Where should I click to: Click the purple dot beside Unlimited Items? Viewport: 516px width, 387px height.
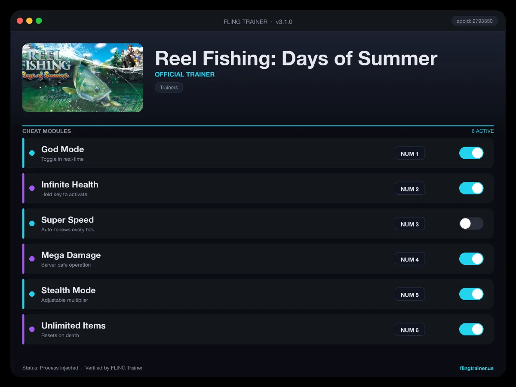(32, 329)
